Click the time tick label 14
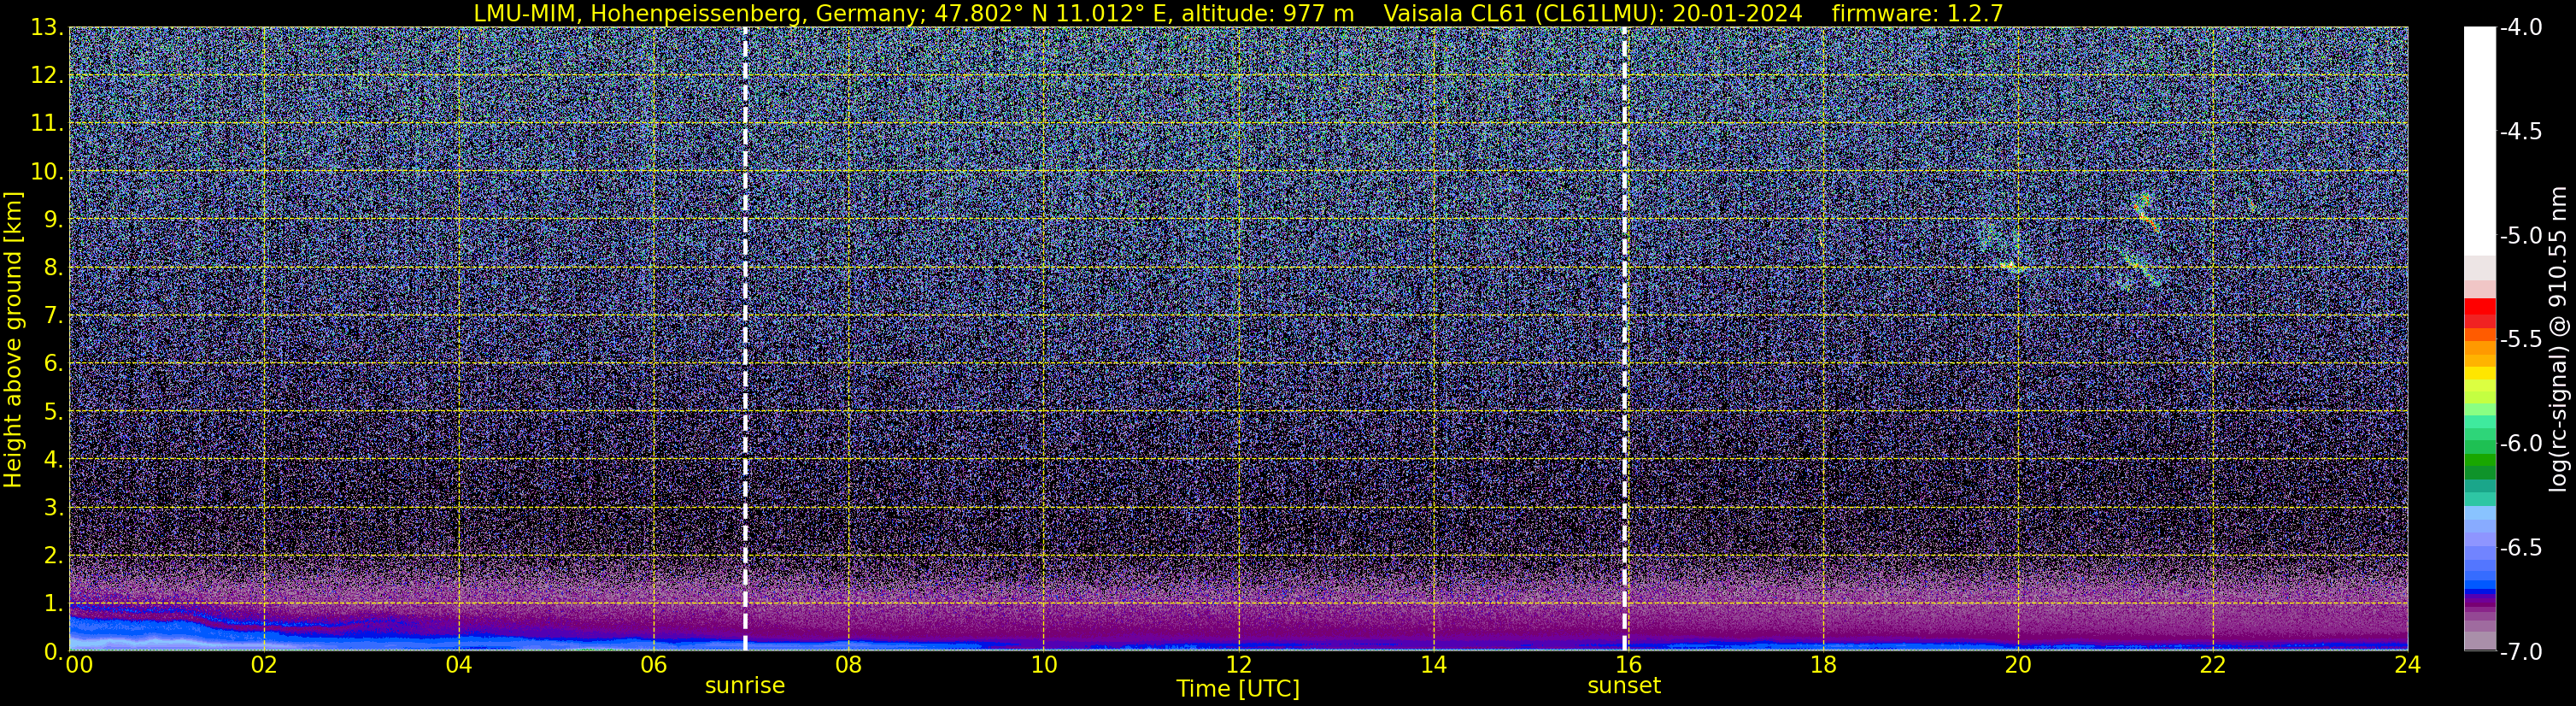Image resolution: width=2576 pixels, height=706 pixels. coord(1433,665)
